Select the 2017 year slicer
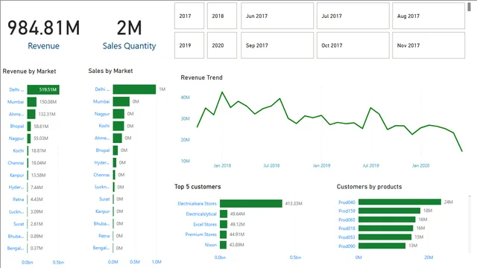Viewport: 477px width, 268px height. coord(189,16)
